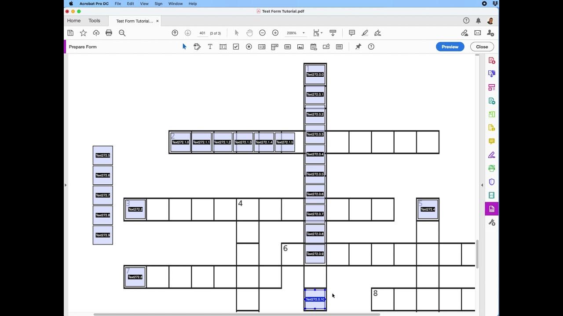
Task: Send file by email icon
Action: click(x=478, y=33)
